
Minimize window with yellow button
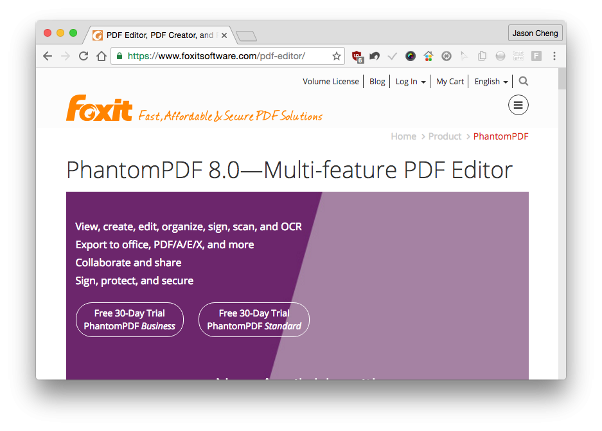click(x=60, y=33)
